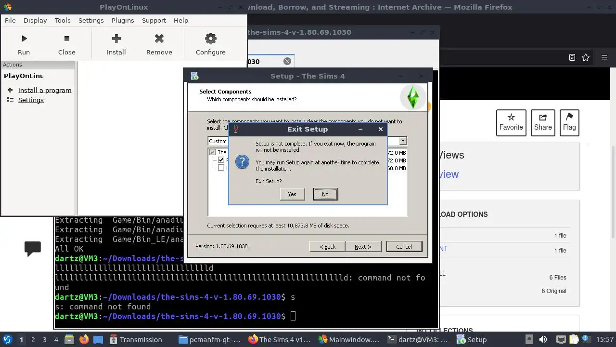This screenshot has height=347, width=616.
Task: Click the Install plus icon in PlayOnLinux
Action: 116,39
